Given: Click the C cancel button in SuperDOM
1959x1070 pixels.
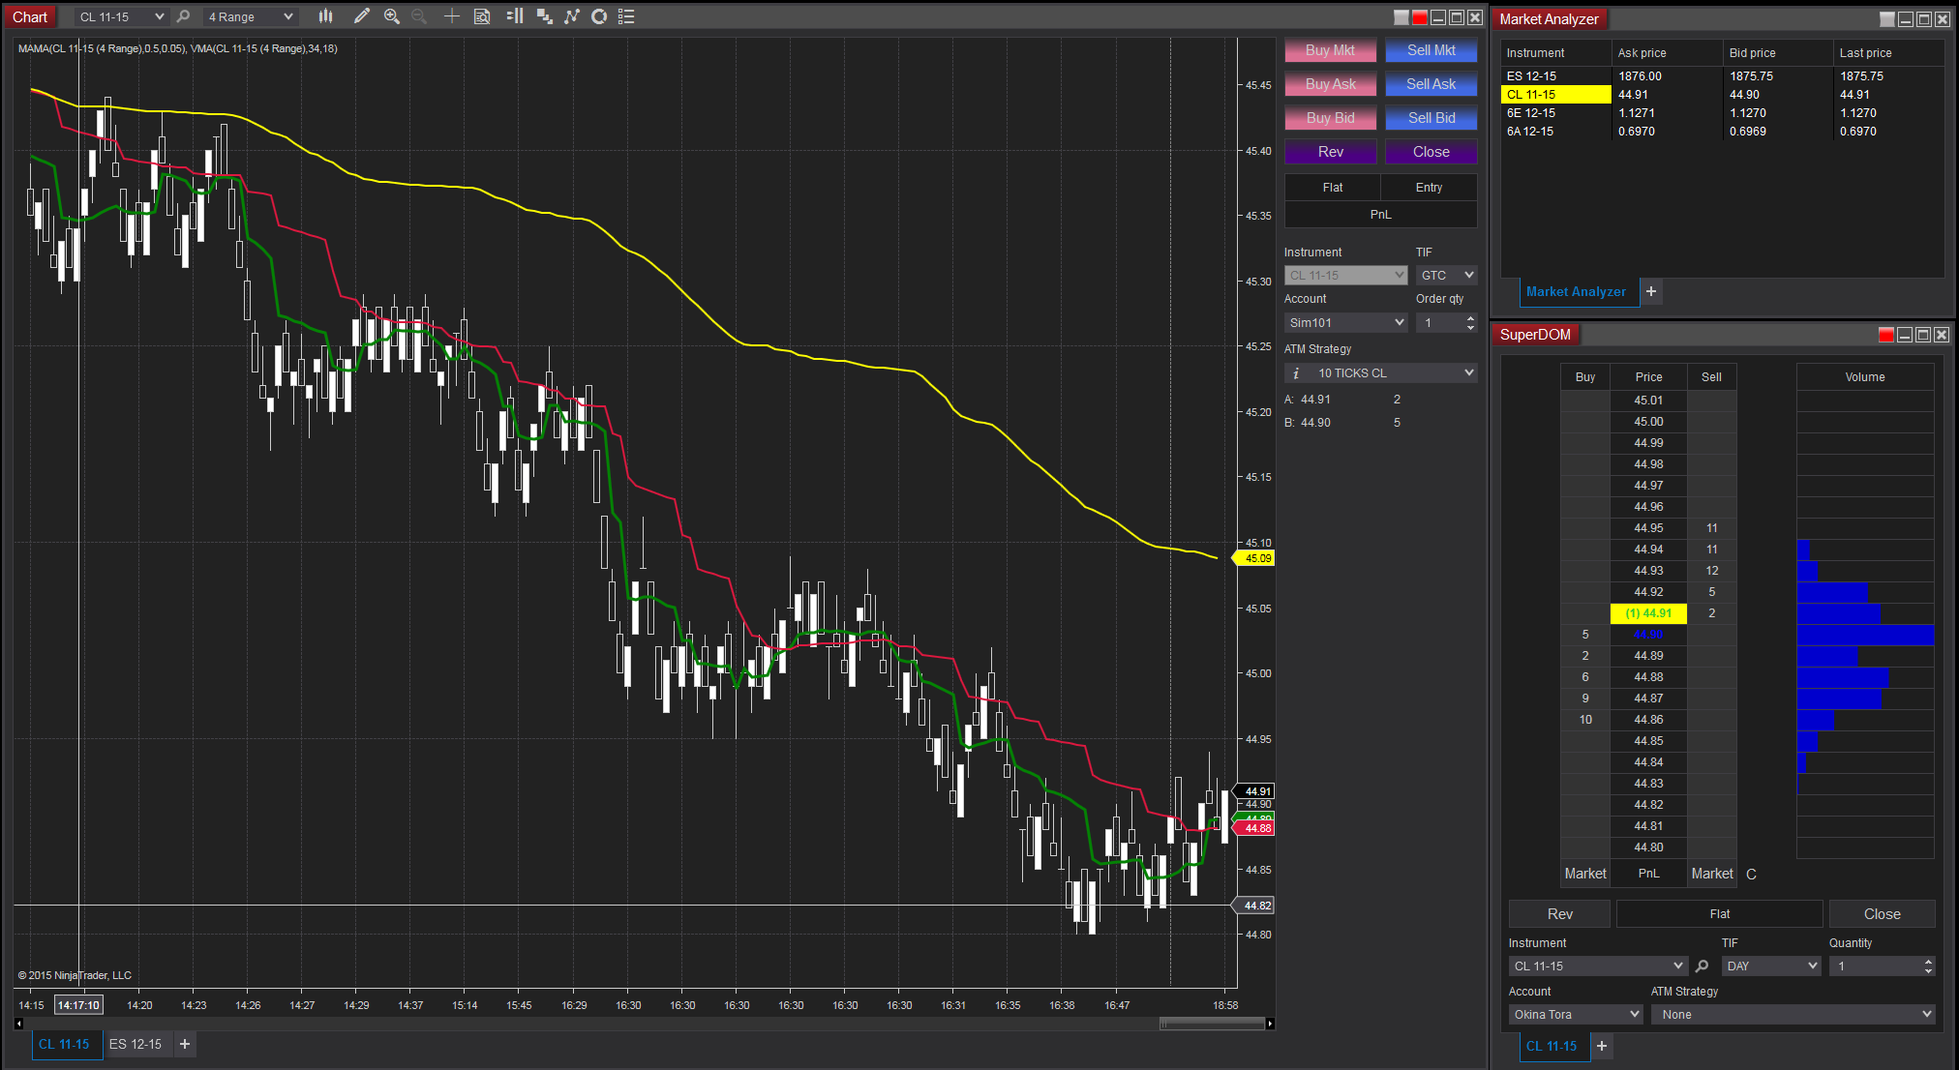Looking at the screenshot, I should [x=1751, y=874].
